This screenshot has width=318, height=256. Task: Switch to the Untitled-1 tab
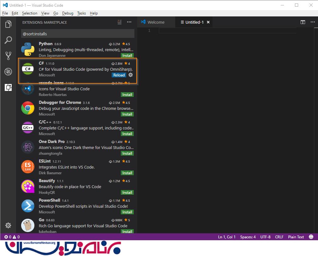pos(194,22)
